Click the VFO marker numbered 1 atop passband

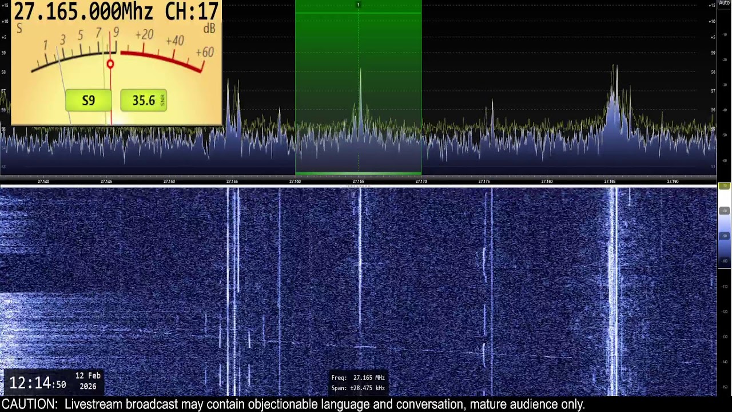point(358,5)
